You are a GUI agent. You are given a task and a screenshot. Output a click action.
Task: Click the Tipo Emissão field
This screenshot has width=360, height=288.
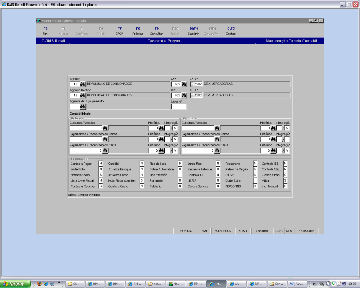(180, 175)
